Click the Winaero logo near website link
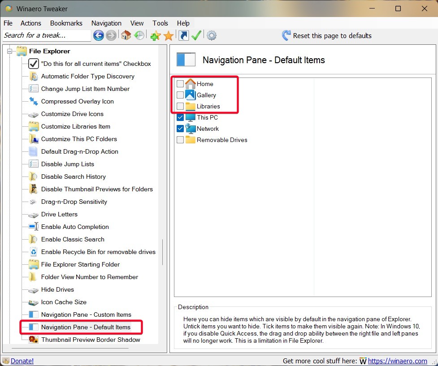The width and height of the screenshot is (438, 366). 363,361
